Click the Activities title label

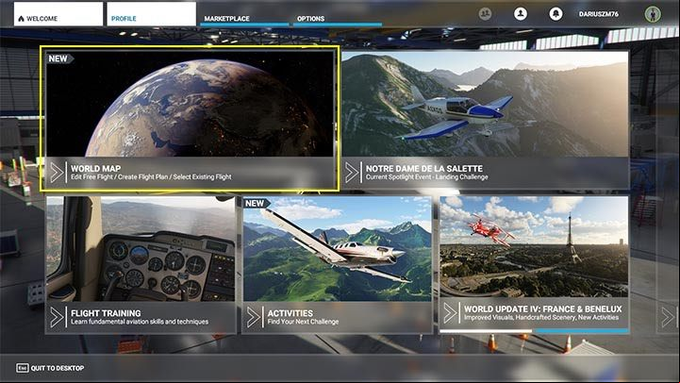point(290,313)
